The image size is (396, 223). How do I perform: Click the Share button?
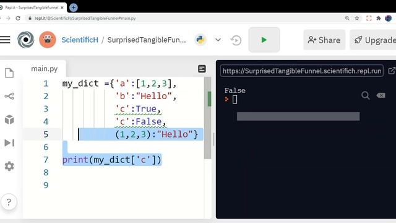(x=324, y=40)
